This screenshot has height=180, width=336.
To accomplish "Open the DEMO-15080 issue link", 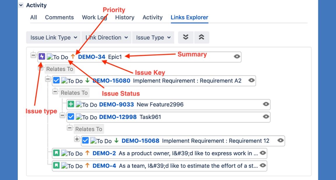I will coord(111,81).
